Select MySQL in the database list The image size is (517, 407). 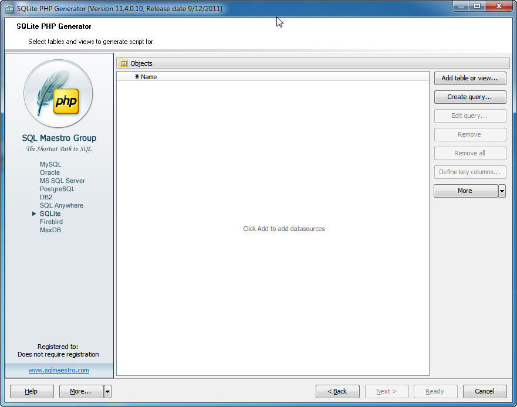point(50,164)
